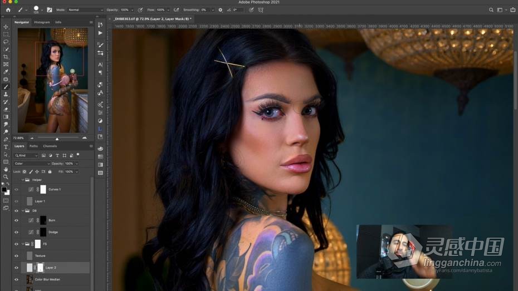The width and height of the screenshot is (518, 291).
Task: Open the layer filter Kind dropdown
Action: [x=26, y=155]
